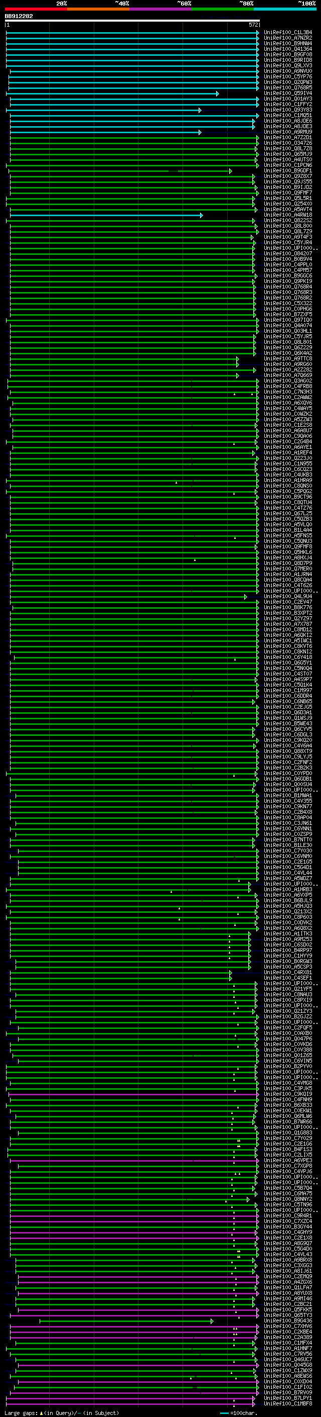Select hit UniRef100_B7ZXF5
The width and height of the screenshot is (321, 1417).
[288, 315]
